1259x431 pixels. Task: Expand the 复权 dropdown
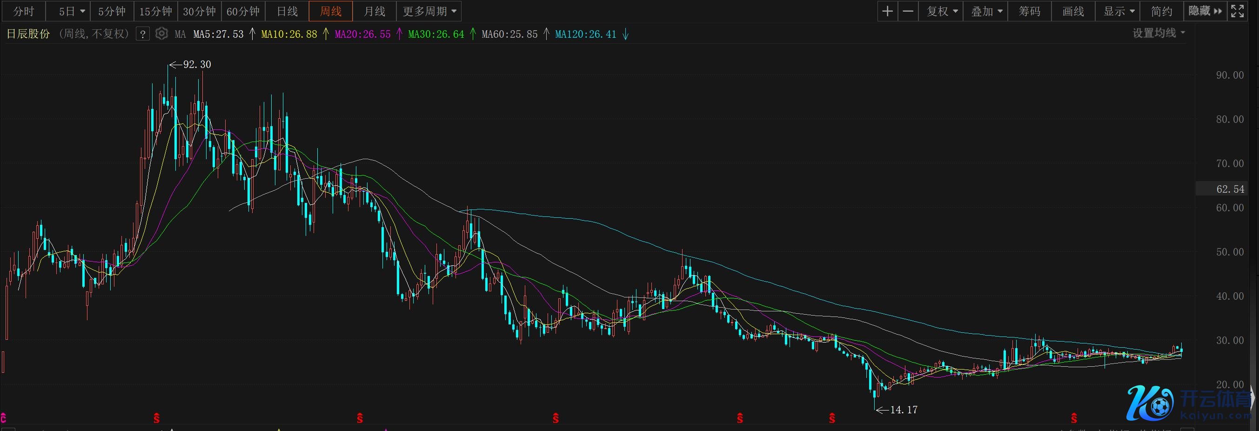point(942,11)
